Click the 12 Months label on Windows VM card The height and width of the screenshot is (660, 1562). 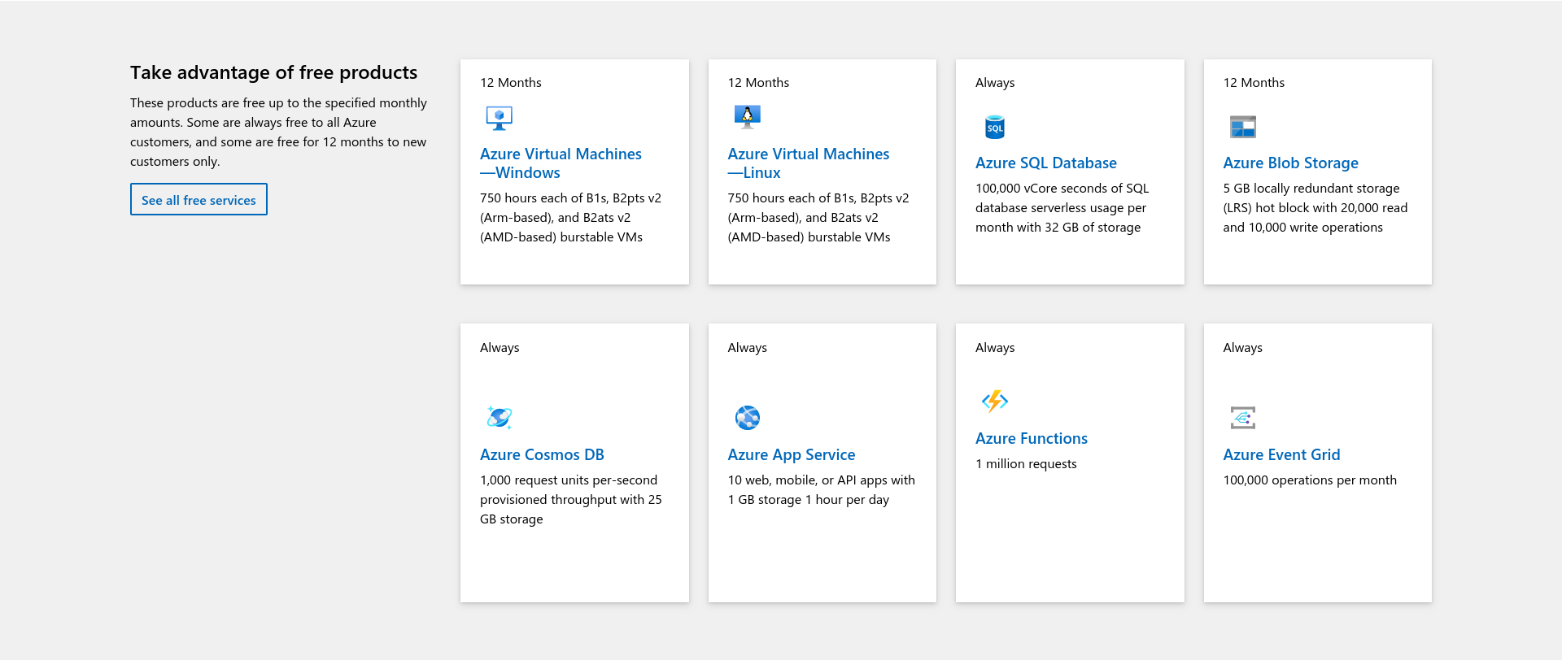point(510,83)
